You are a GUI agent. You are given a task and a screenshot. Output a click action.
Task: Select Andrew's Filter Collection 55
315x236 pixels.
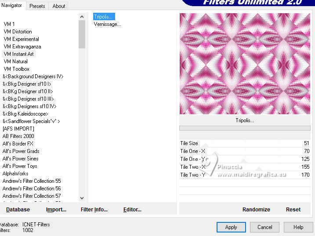[32, 181]
